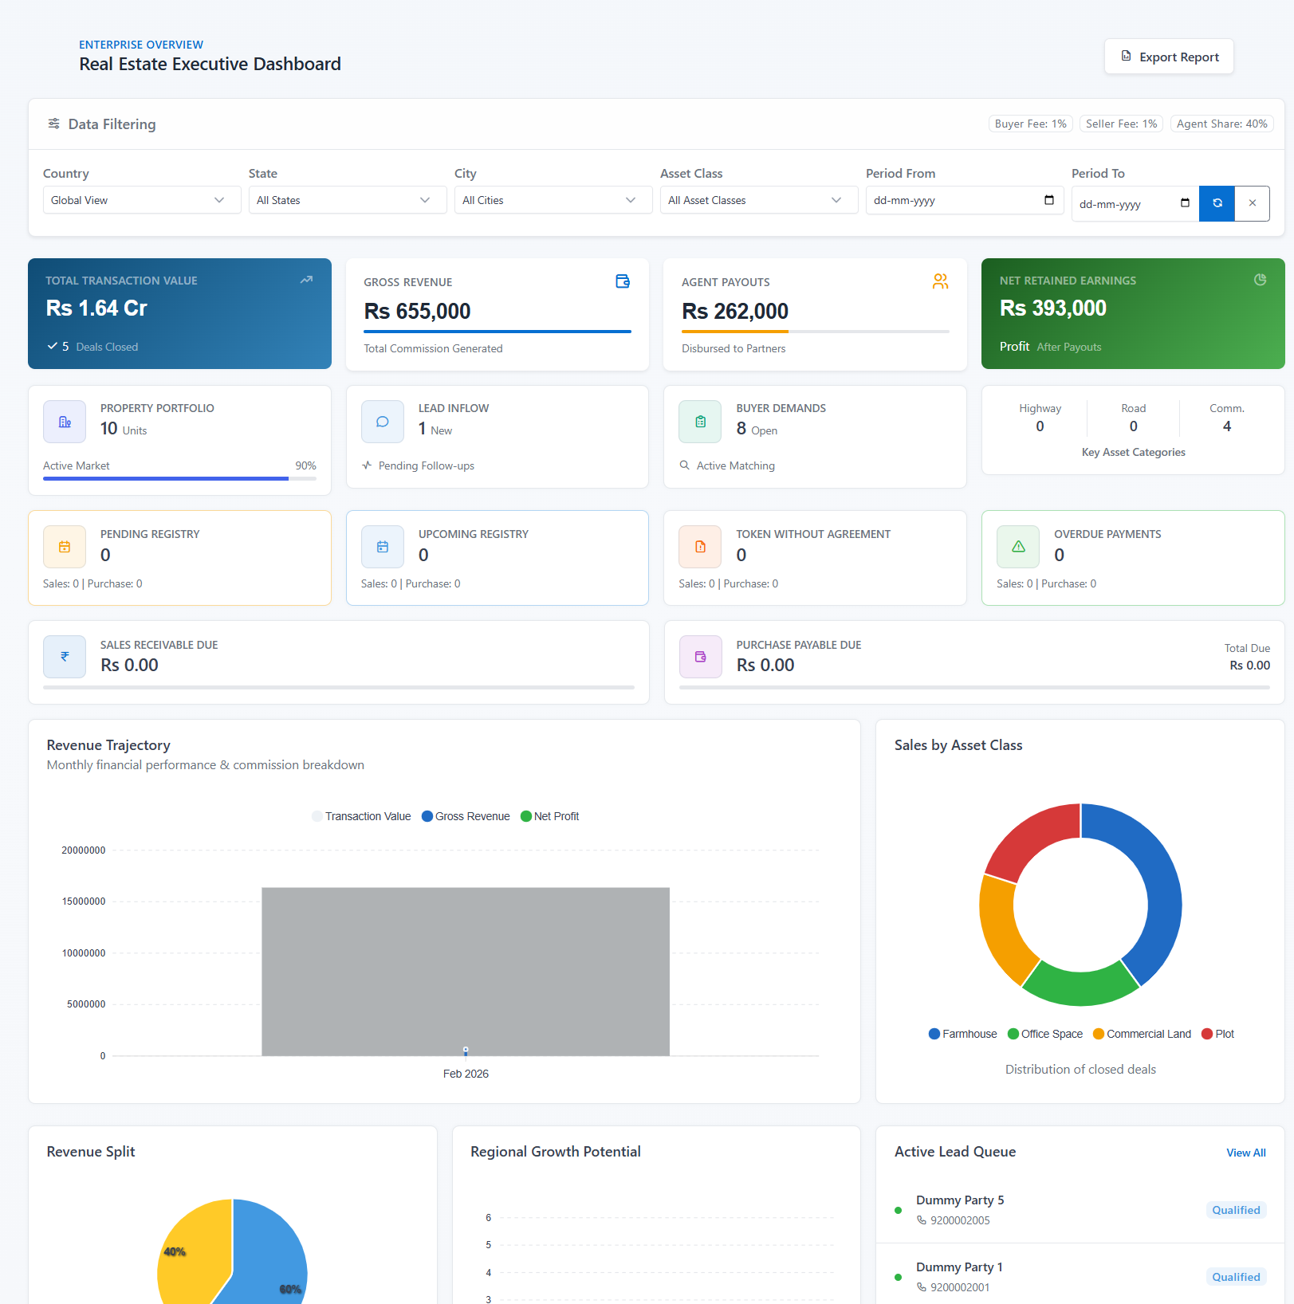The image size is (1294, 1304).
Task: Click the building icon in Property Portfolio
Action: coord(65,422)
